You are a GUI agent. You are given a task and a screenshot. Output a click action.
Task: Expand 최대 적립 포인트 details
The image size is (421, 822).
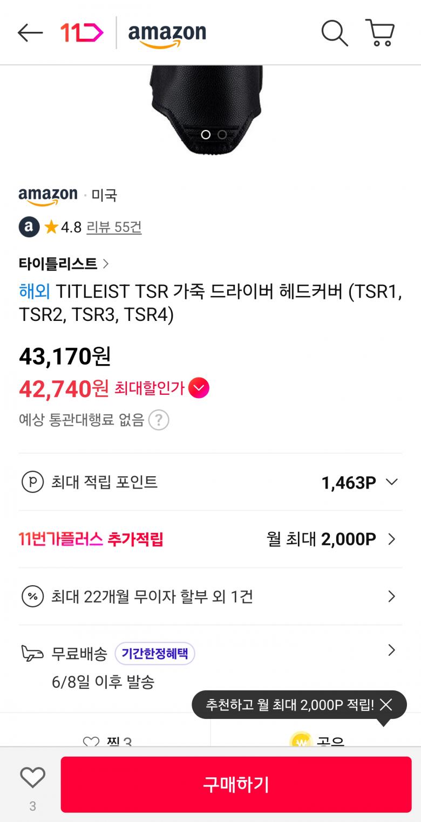[x=392, y=482]
